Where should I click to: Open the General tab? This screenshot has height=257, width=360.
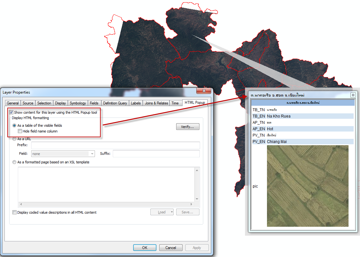click(x=13, y=103)
